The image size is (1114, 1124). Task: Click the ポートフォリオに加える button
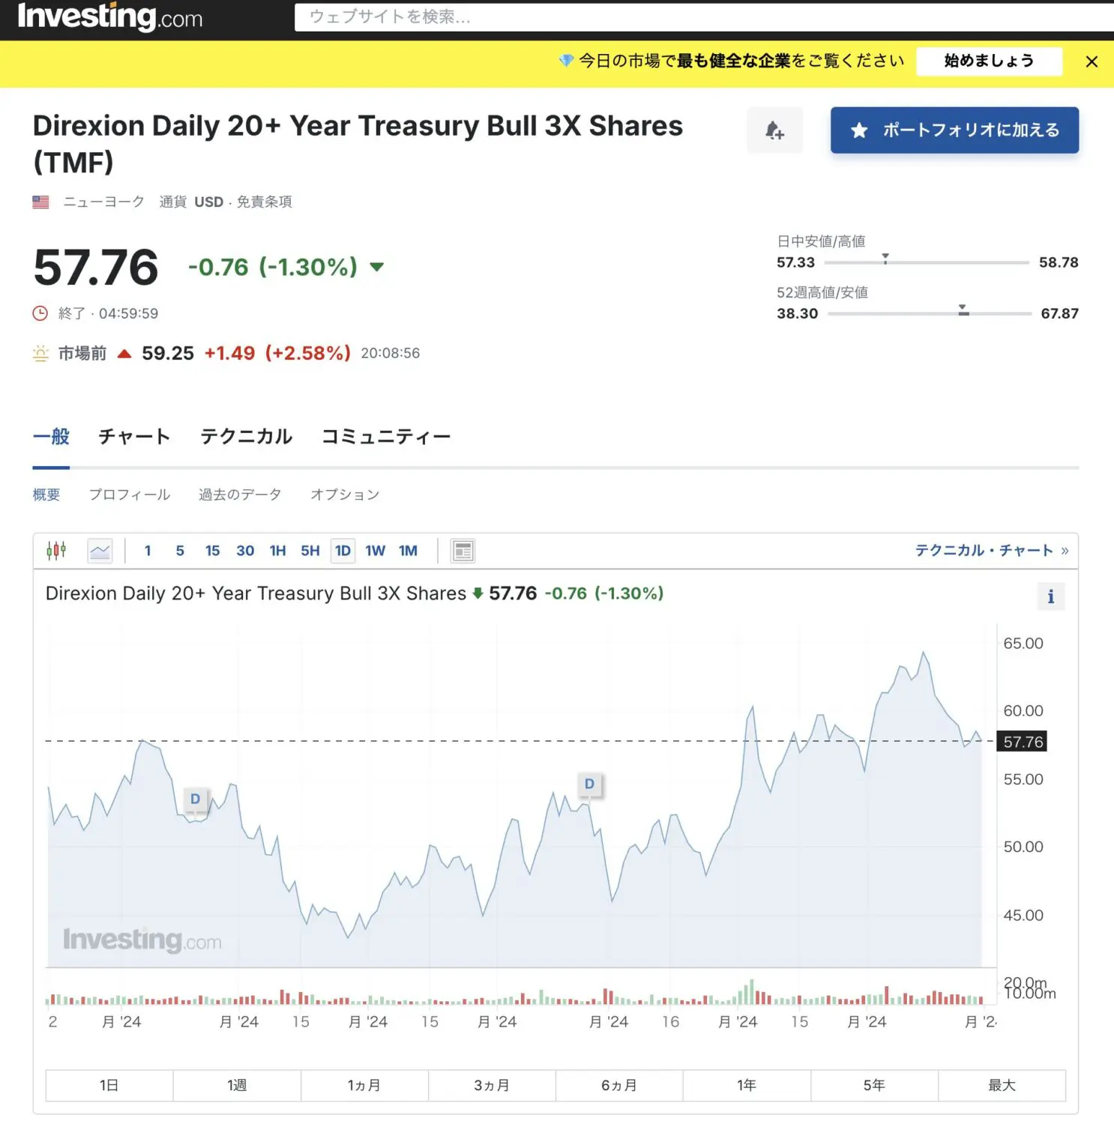point(954,130)
